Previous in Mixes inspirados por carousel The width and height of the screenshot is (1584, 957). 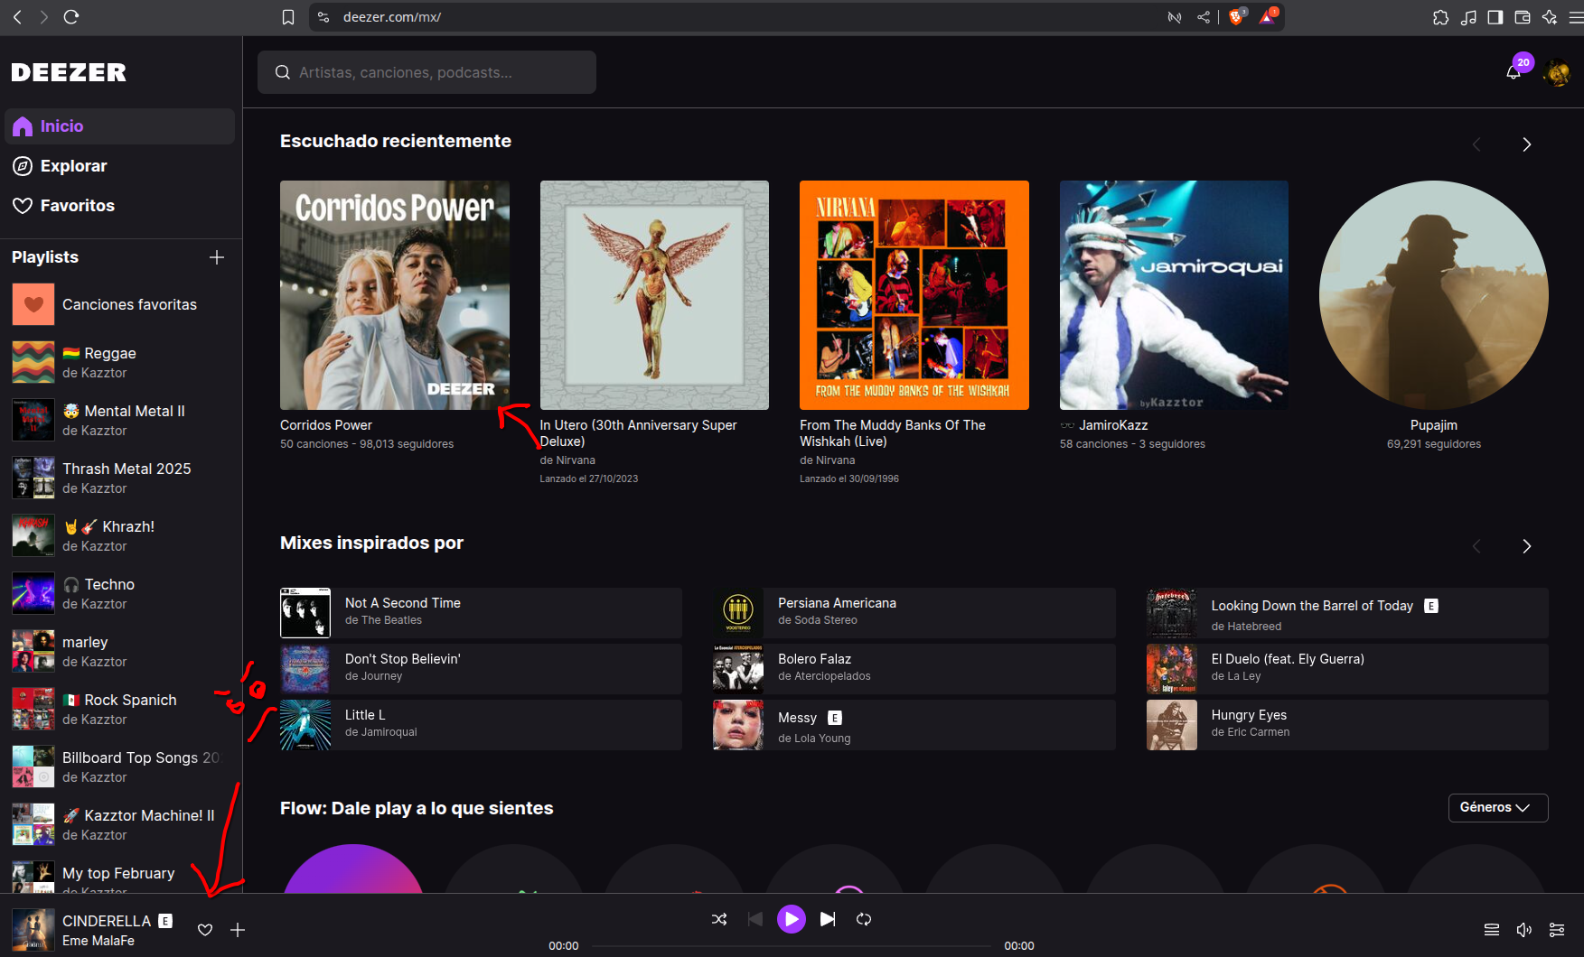tap(1476, 546)
